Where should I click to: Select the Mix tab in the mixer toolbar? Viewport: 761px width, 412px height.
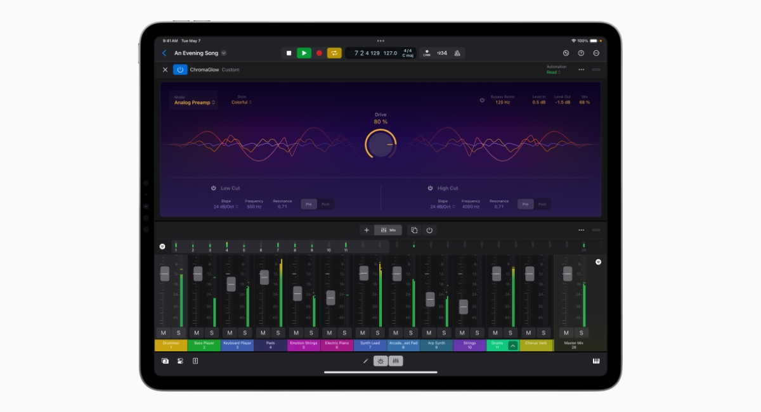pyautogui.click(x=388, y=230)
